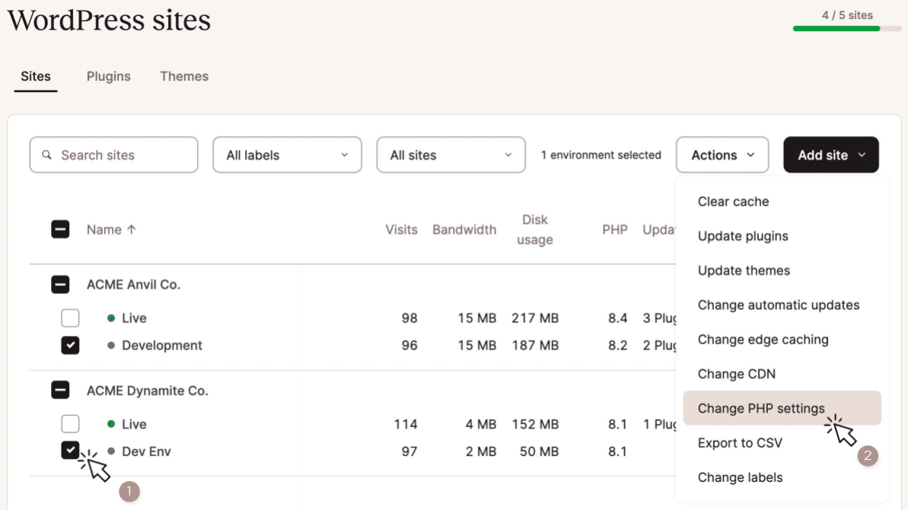908x510 pixels.
Task: Click the 4/5 sites progress bar
Action: coord(847,27)
